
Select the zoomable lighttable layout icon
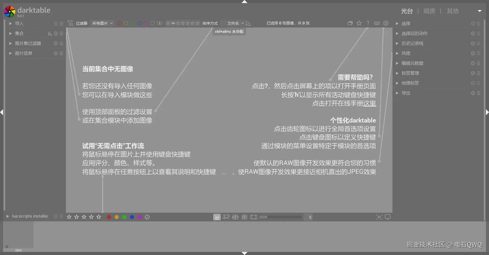click(x=226, y=217)
